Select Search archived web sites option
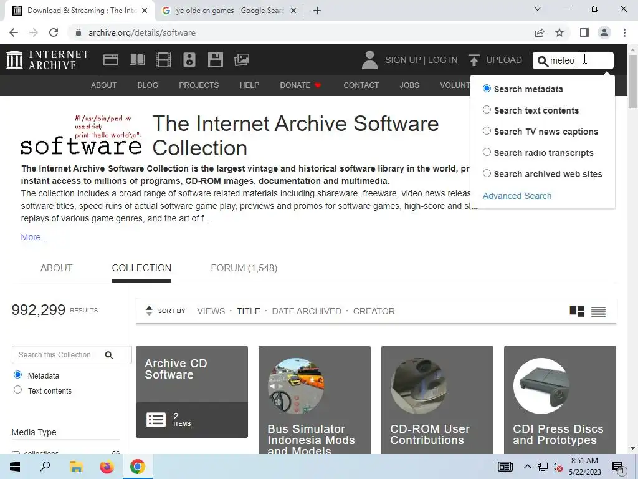 [487, 173]
